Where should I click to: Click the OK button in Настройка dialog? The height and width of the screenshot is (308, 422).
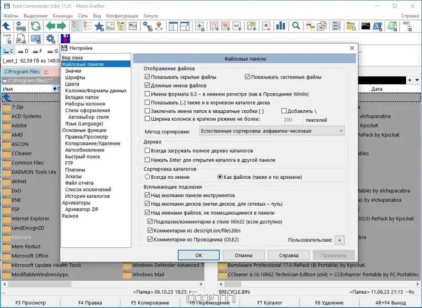(199, 255)
